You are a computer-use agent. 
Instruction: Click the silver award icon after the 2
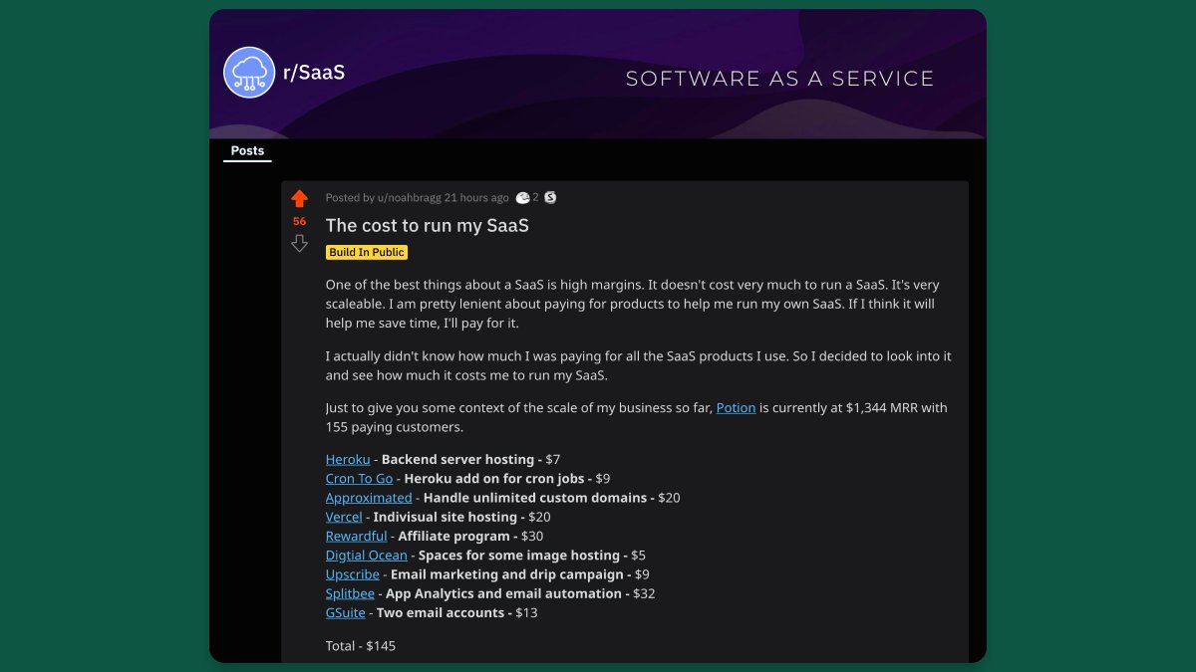(550, 198)
